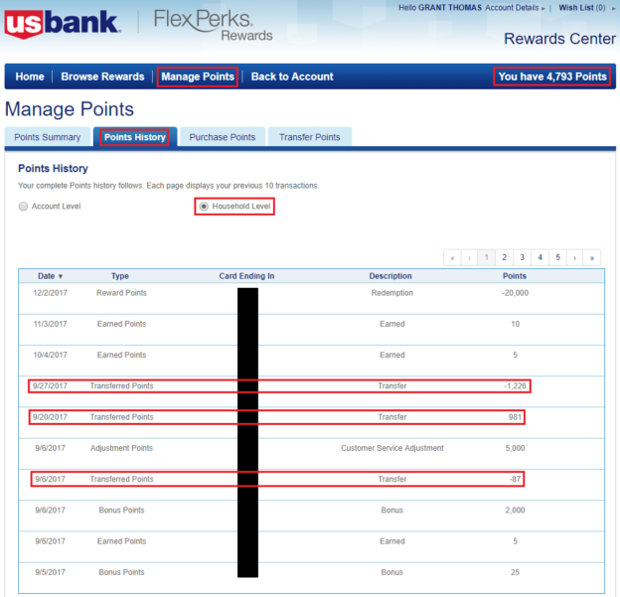Switch to the Transfer Points tab
Image resolution: width=620 pixels, height=597 pixels.
pyautogui.click(x=309, y=137)
